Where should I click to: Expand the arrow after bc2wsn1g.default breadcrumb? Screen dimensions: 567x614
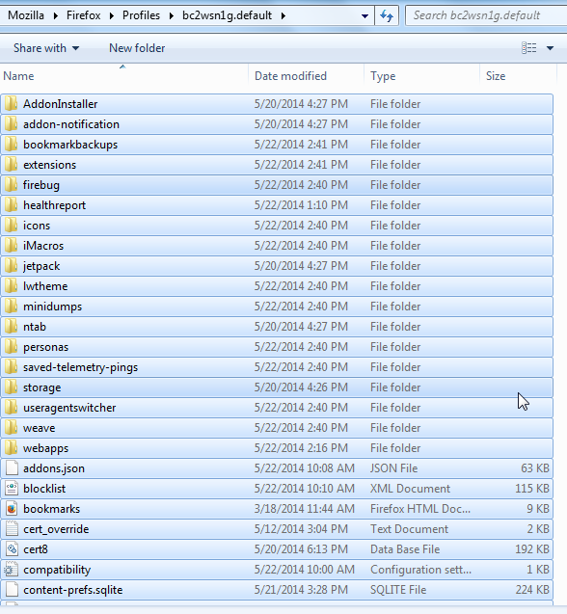tap(283, 16)
